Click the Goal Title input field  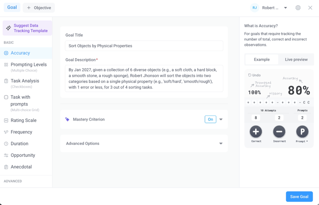144,46
